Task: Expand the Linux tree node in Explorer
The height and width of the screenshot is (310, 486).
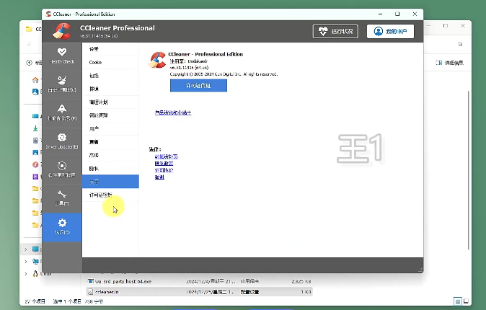Action: tap(26, 274)
